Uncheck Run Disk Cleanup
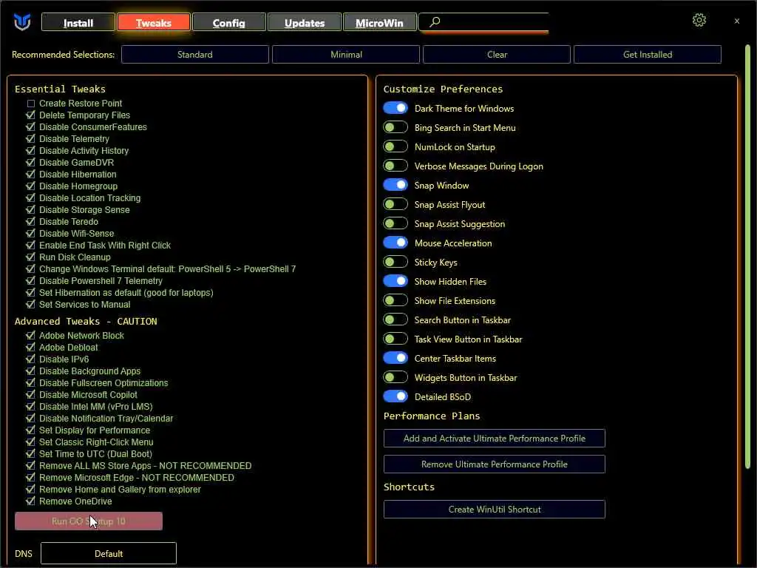Image resolution: width=757 pixels, height=568 pixels. point(31,257)
